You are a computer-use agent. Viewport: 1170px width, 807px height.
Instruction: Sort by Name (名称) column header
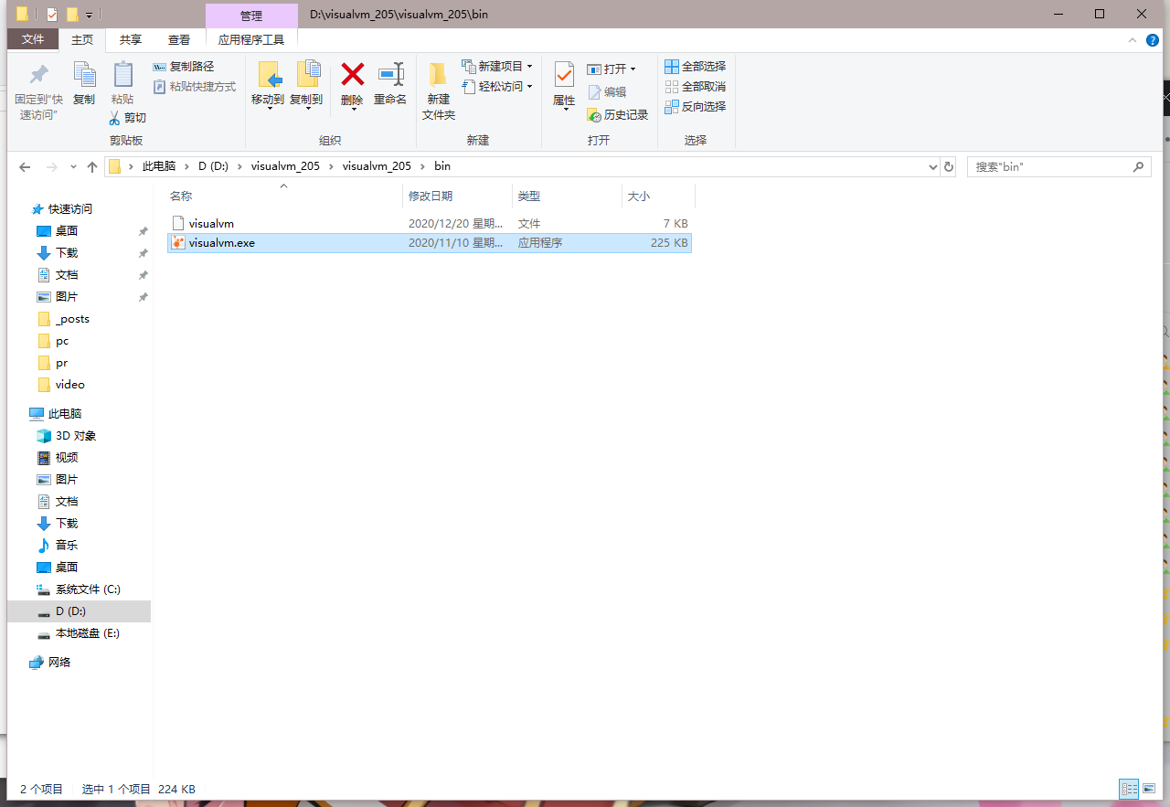point(181,196)
